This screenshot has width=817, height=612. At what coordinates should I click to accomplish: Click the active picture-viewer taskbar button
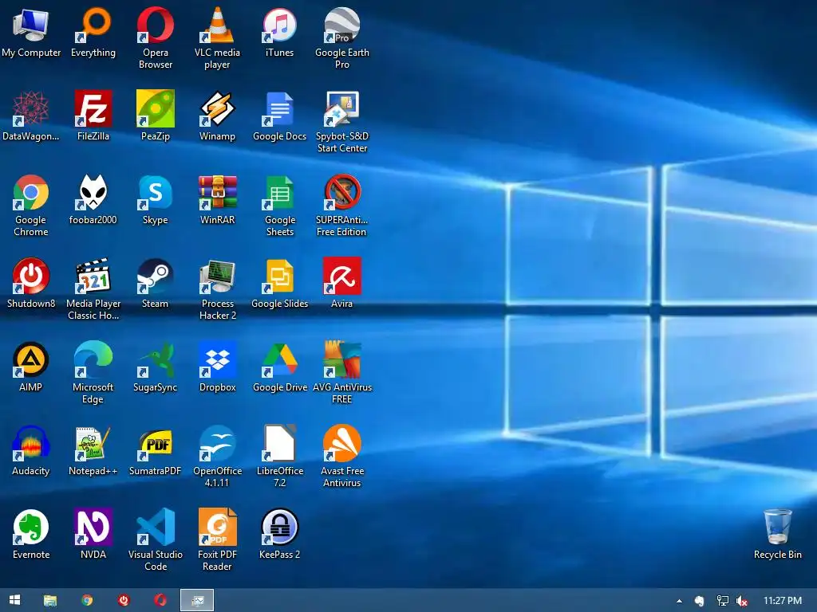pos(197,600)
